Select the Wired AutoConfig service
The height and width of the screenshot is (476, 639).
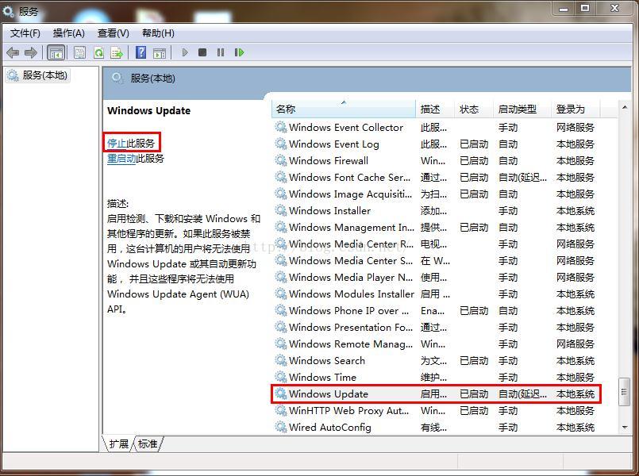pos(436,427)
